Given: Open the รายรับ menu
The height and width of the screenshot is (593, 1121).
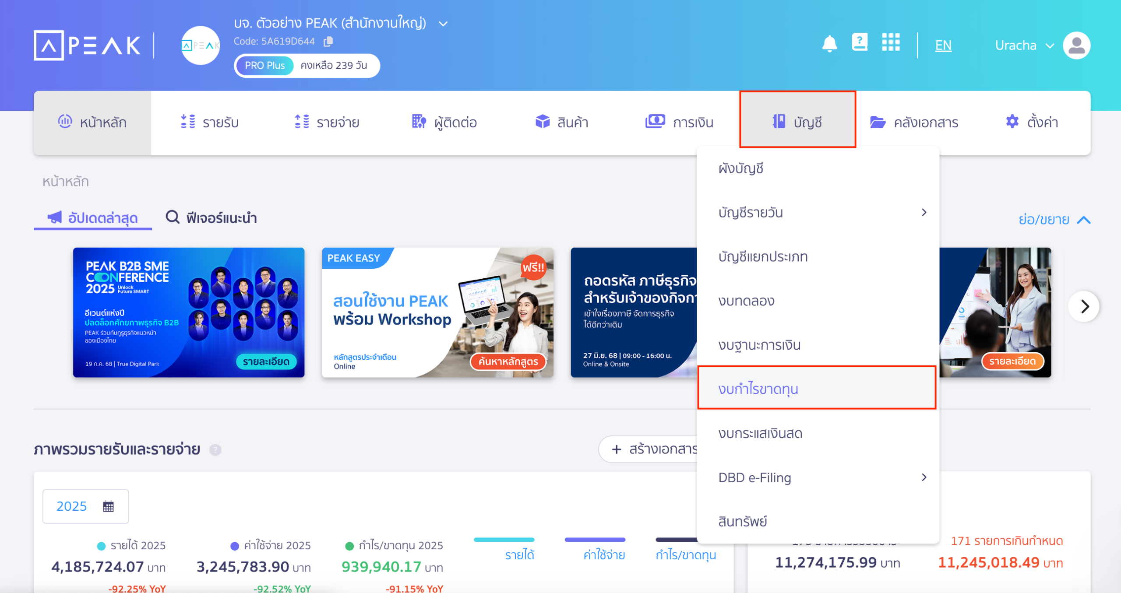Looking at the screenshot, I should pyautogui.click(x=210, y=123).
